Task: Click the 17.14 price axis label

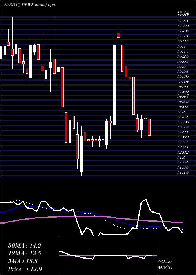Action: [x=183, y=36]
